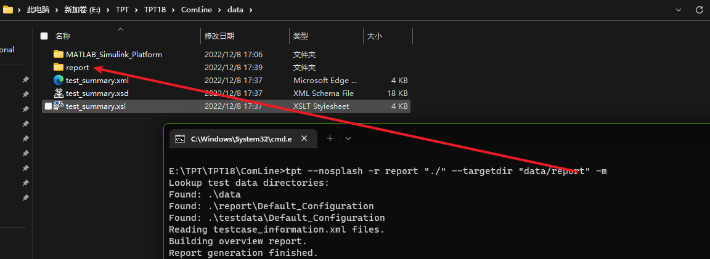This screenshot has width=710, height=259.
Task: Expand the chevron after 新加卷 (E:)
Action: click(108, 9)
